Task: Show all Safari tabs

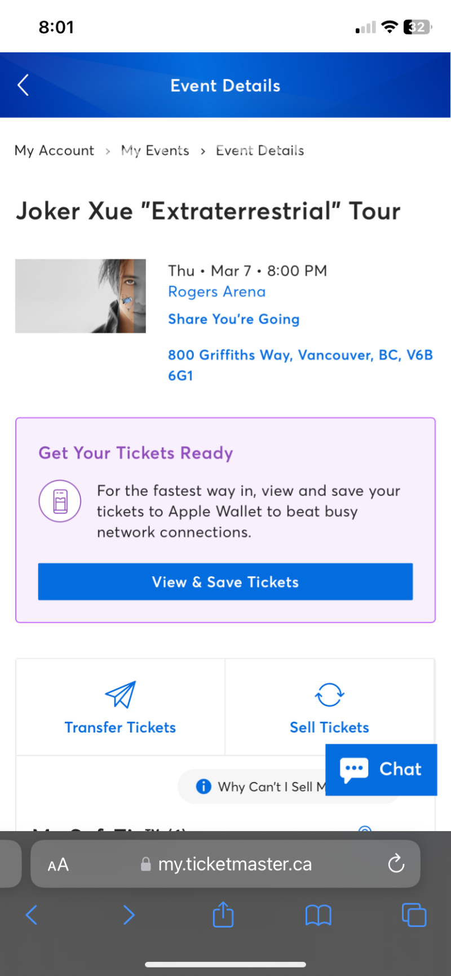Action: coord(414,915)
